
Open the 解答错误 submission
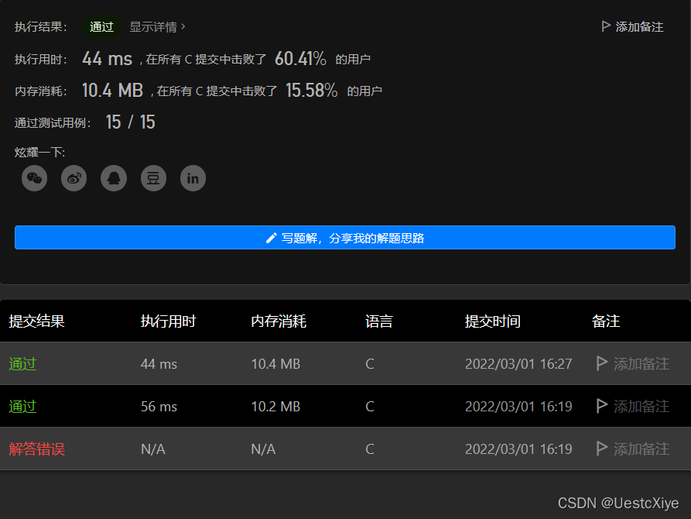[x=37, y=449]
